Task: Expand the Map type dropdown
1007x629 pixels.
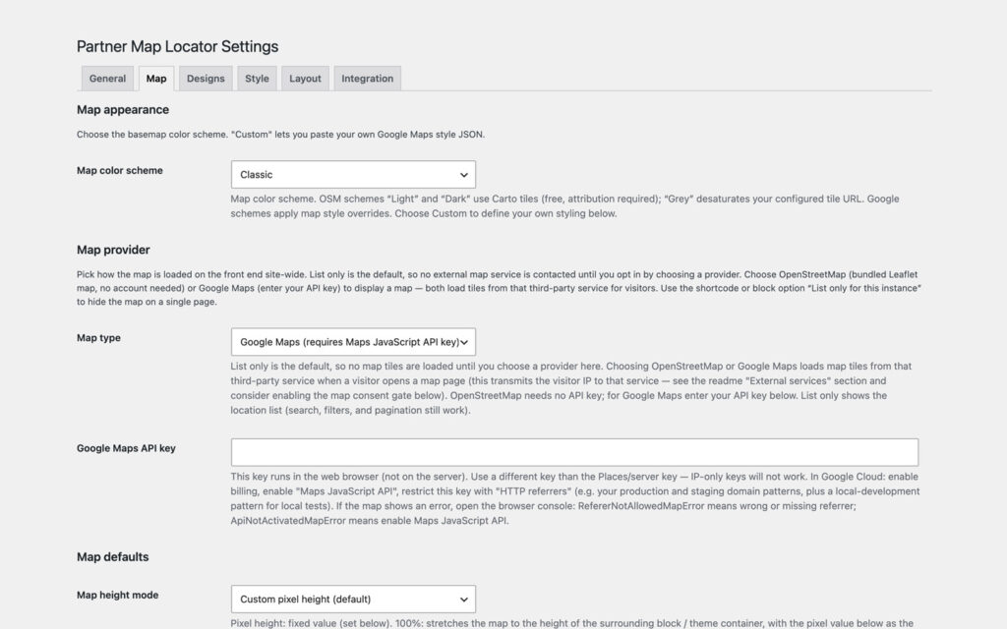Action: tap(353, 342)
